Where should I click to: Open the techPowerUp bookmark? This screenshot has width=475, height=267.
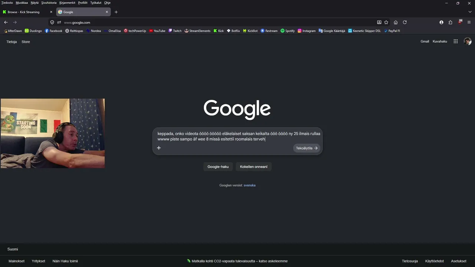click(x=135, y=31)
